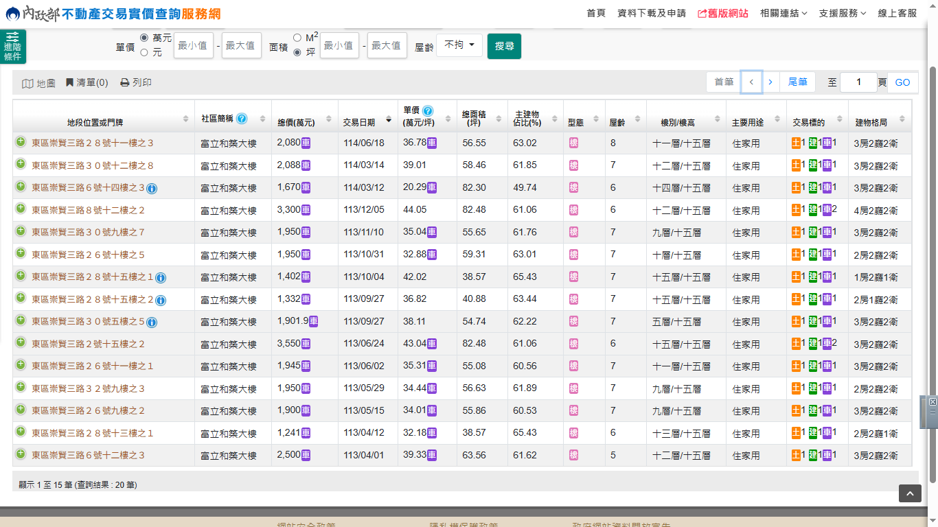The height and width of the screenshot is (527, 938).
Task: Select the 元 unit price radio button
Action: 144,52
